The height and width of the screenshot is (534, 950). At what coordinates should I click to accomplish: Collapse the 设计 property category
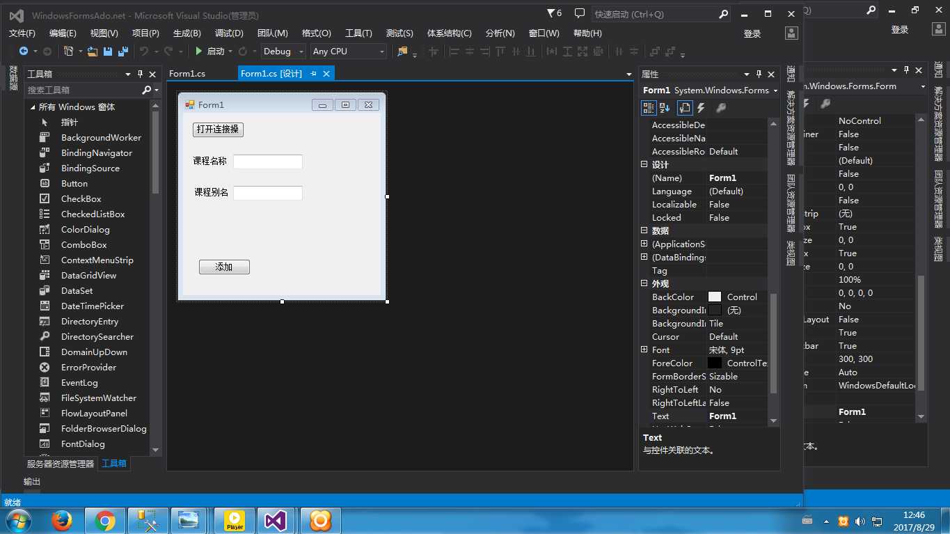pyautogui.click(x=644, y=165)
